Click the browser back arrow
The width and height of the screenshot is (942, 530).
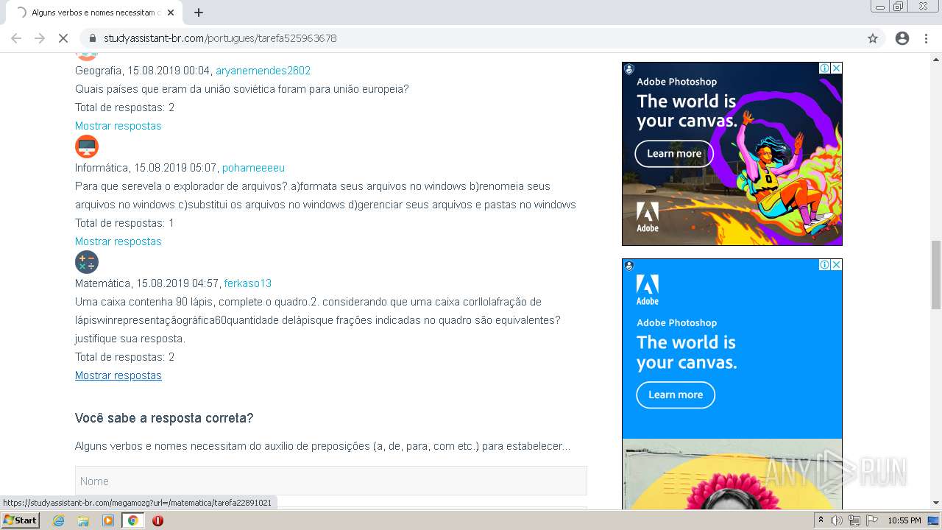16,38
